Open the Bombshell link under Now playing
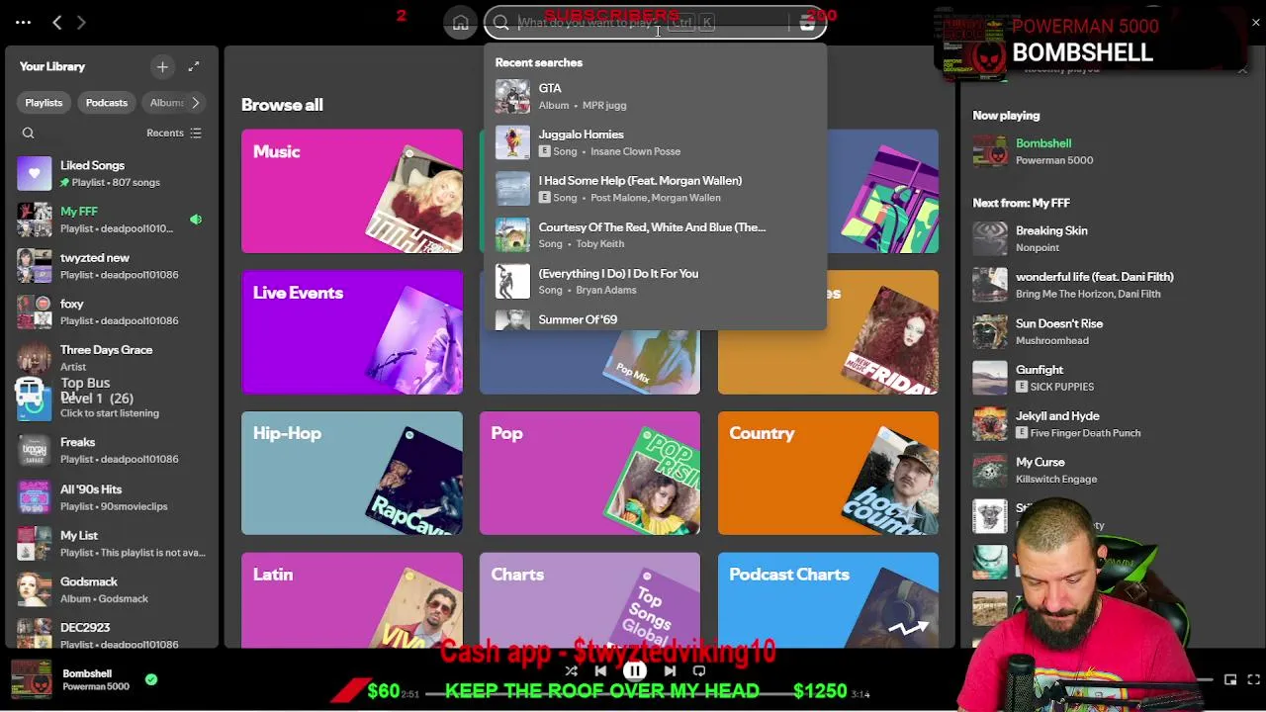The image size is (1266, 712). [x=1043, y=143]
